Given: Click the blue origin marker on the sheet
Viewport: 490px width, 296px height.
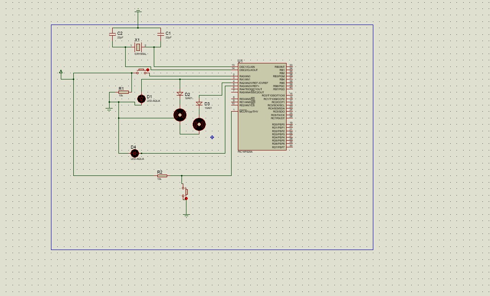Looking at the screenshot, I should (x=212, y=137).
